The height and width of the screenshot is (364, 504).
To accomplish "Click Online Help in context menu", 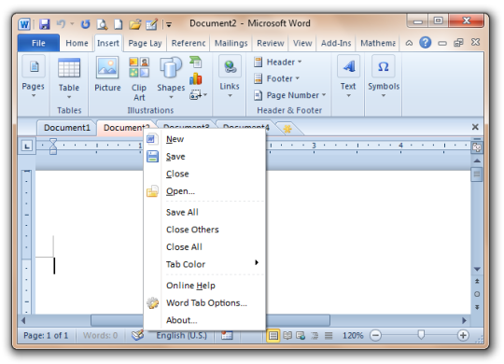I will [204, 286].
